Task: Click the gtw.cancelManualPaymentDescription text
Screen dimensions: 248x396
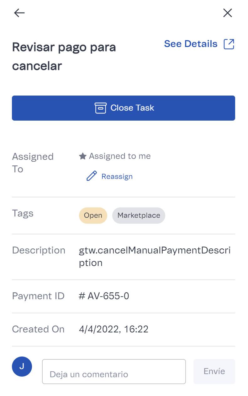Action: [x=155, y=256]
